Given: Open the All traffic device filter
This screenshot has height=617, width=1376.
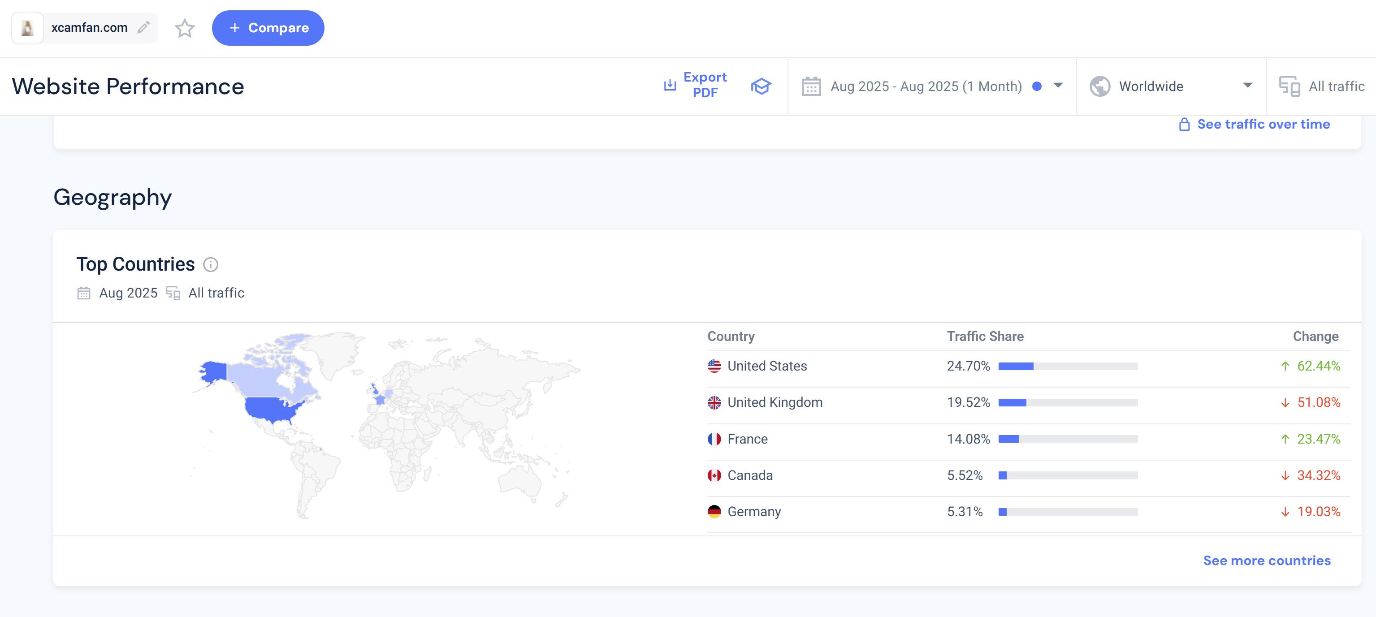Looking at the screenshot, I should click(x=1336, y=86).
